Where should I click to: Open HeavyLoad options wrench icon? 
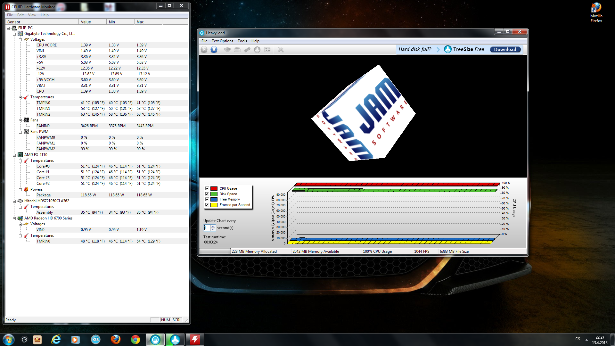tap(281, 49)
